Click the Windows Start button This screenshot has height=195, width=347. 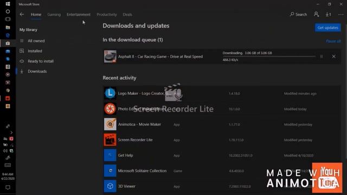(8, 4)
